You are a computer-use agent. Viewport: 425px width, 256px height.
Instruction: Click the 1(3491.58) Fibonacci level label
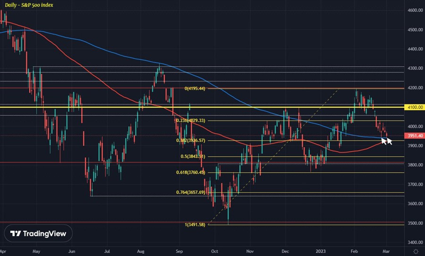195,224
